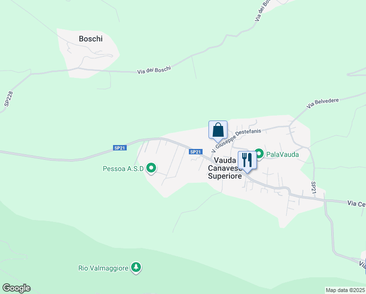Select the PalaVauda green pin icon
Image resolution: width=366 pixels, height=294 pixels.
(259, 154)
